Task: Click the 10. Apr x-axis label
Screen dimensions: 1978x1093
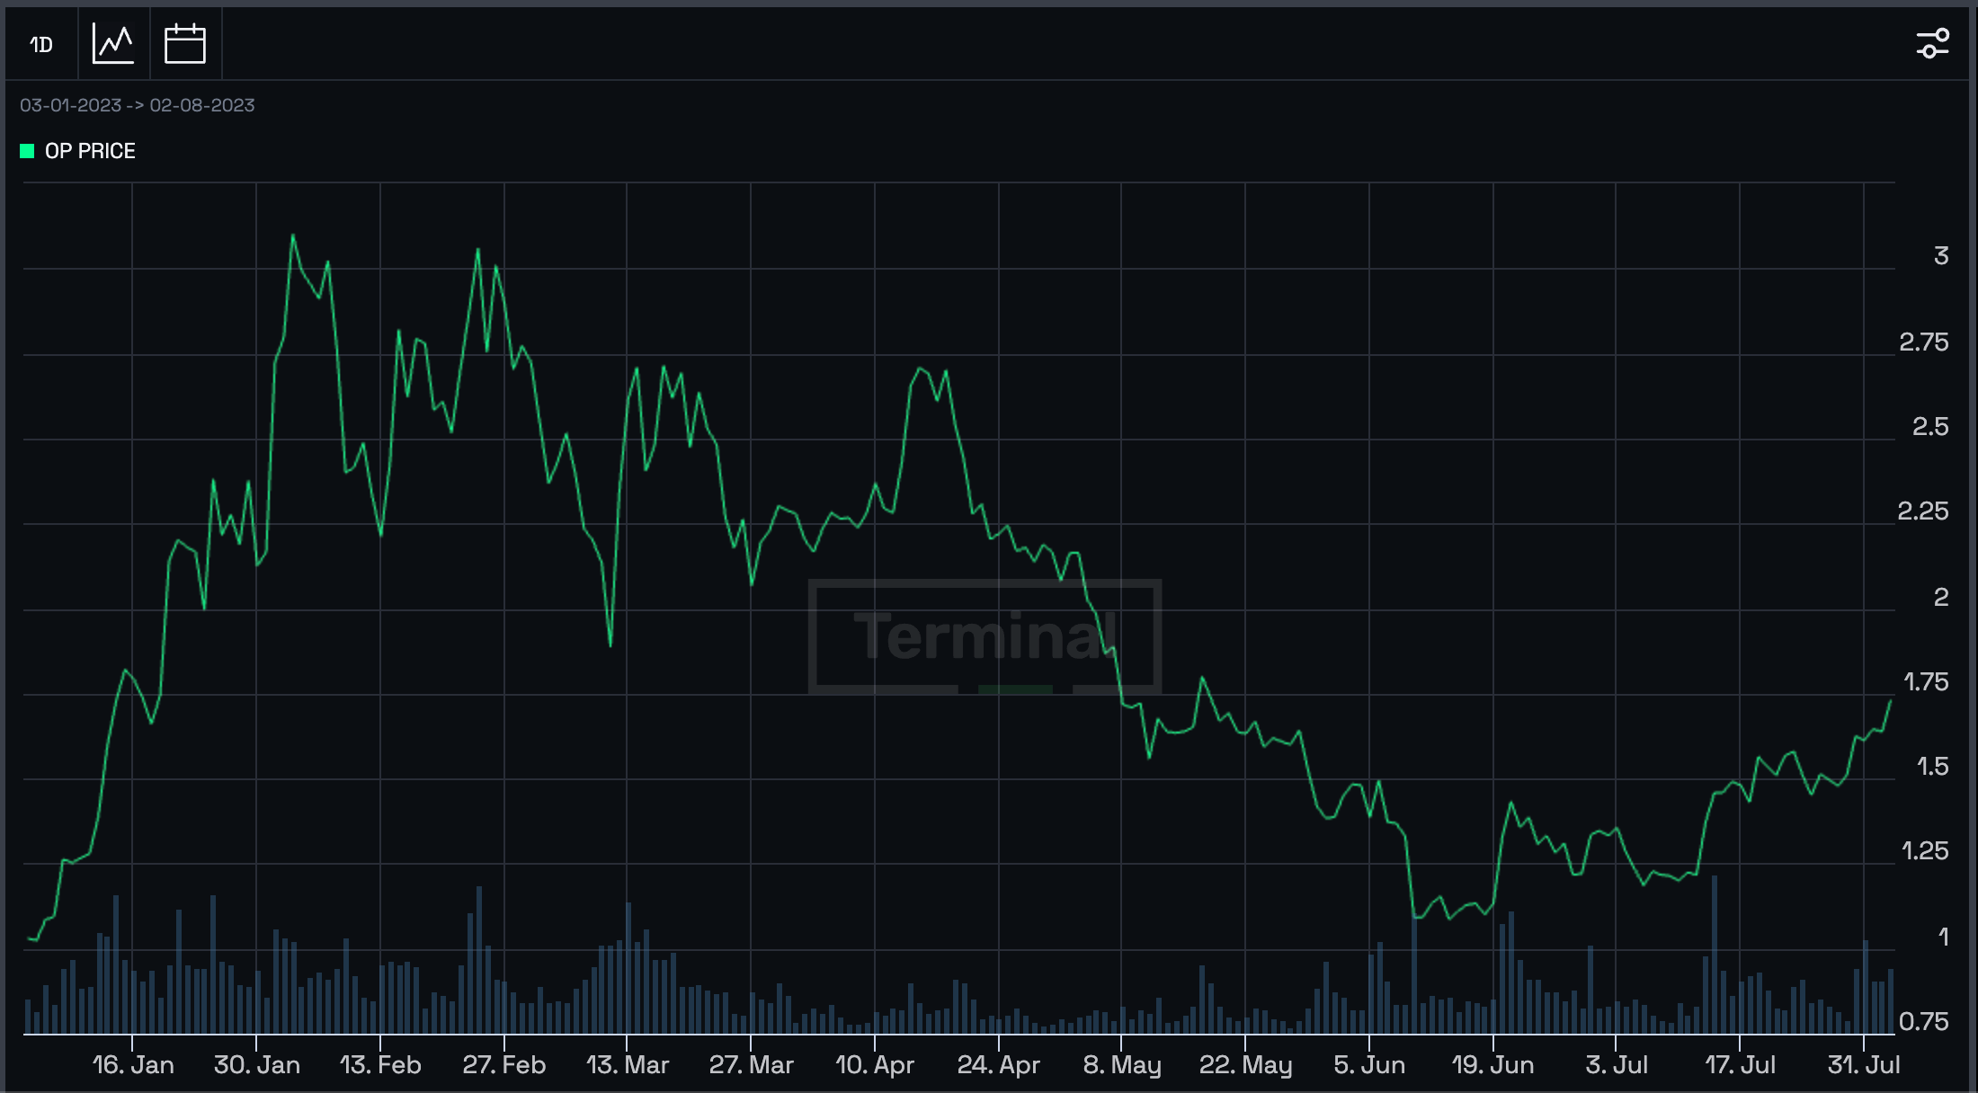Action: point(875,1065)
